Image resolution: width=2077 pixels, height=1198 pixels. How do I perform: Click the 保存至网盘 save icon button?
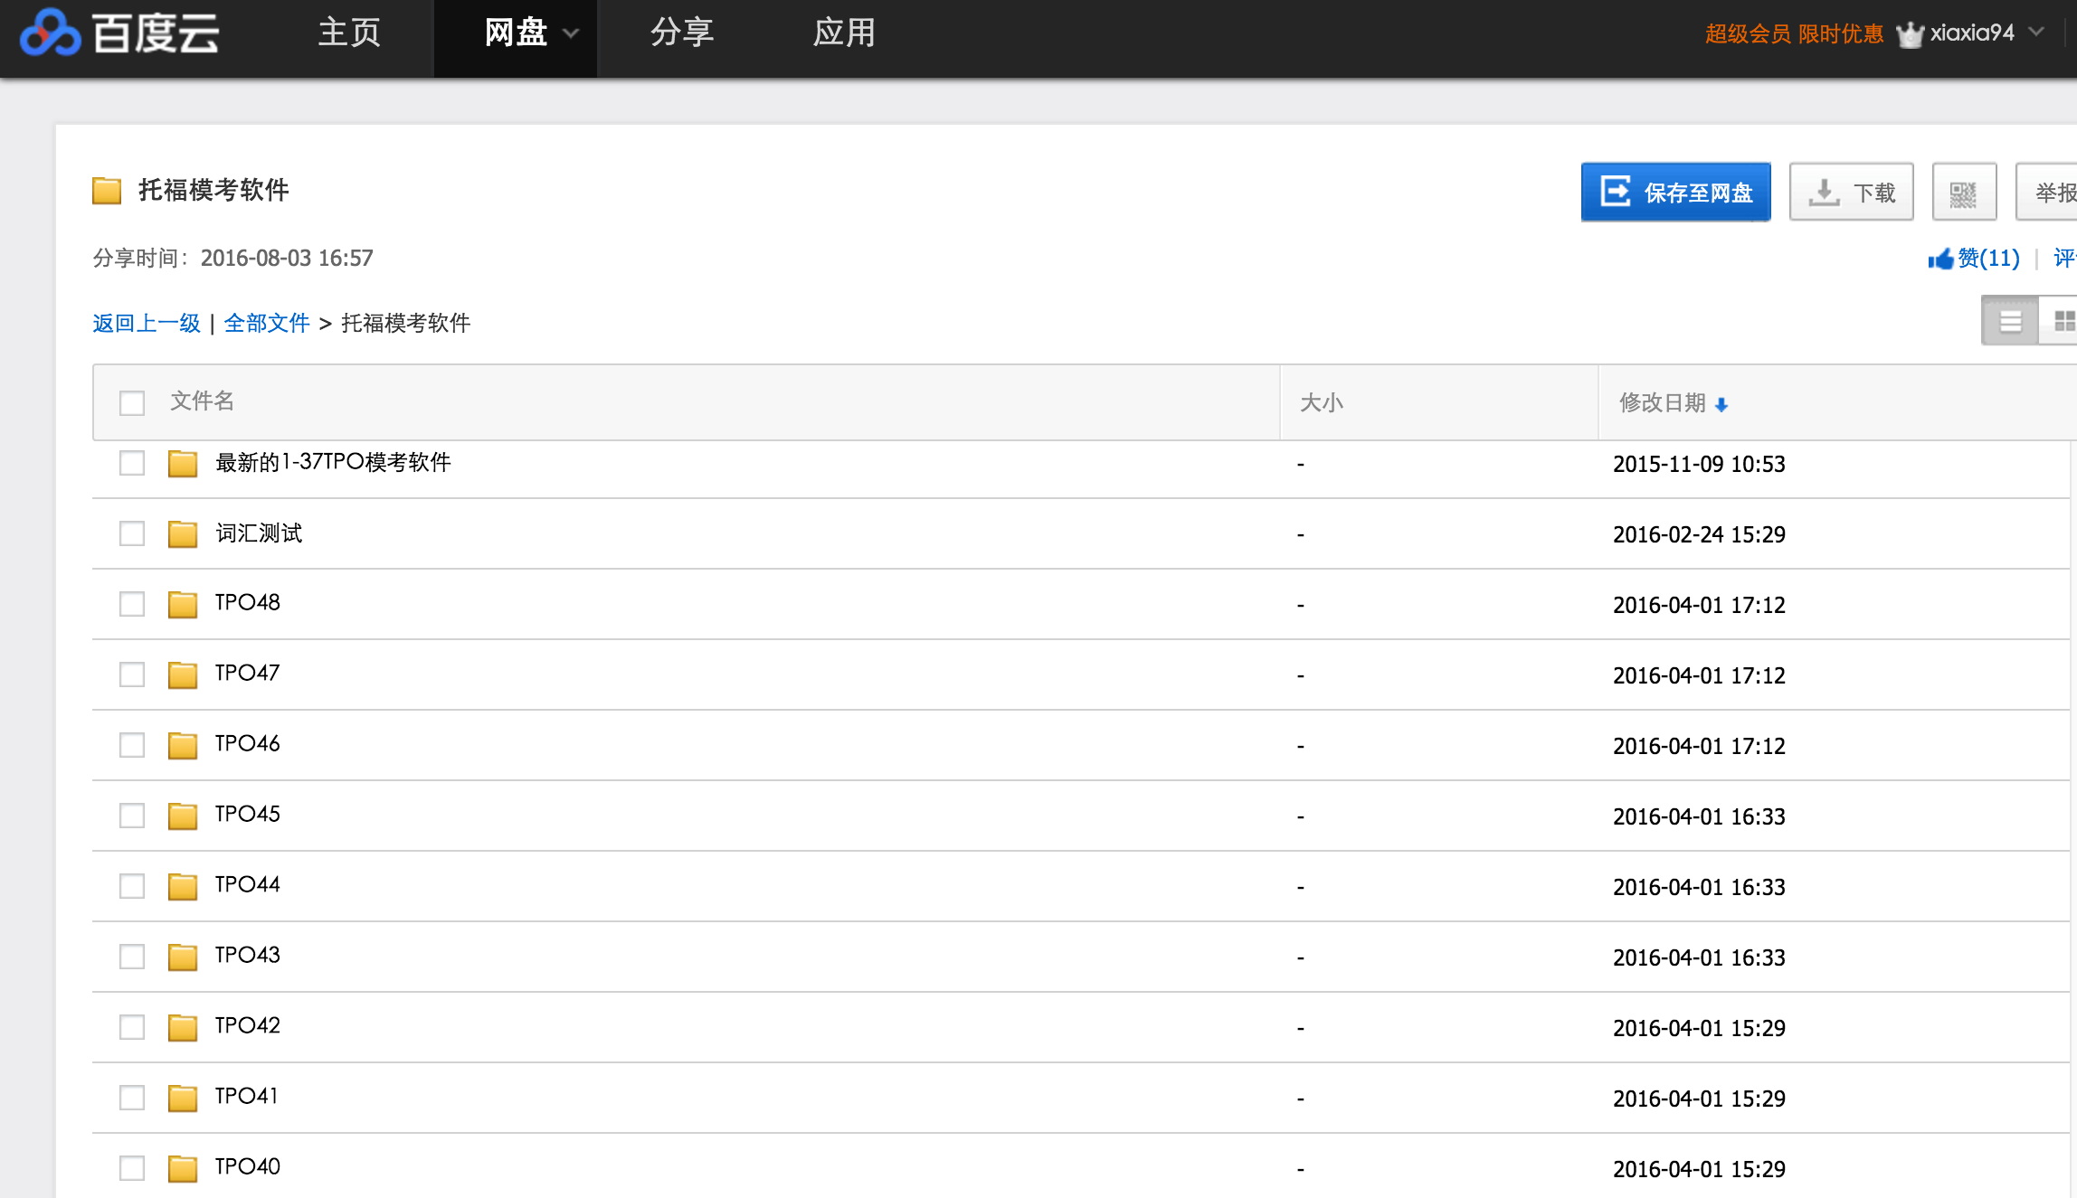coord(1677,191)
